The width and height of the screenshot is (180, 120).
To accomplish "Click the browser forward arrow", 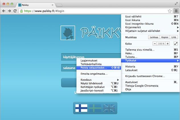I will click(x=9, y=11).
